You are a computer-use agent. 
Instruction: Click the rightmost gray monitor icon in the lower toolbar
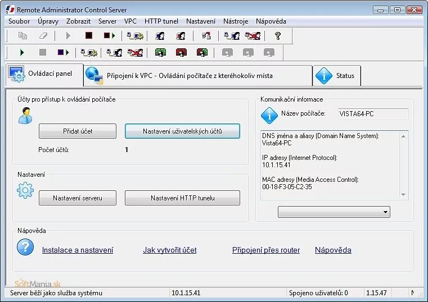269,52
